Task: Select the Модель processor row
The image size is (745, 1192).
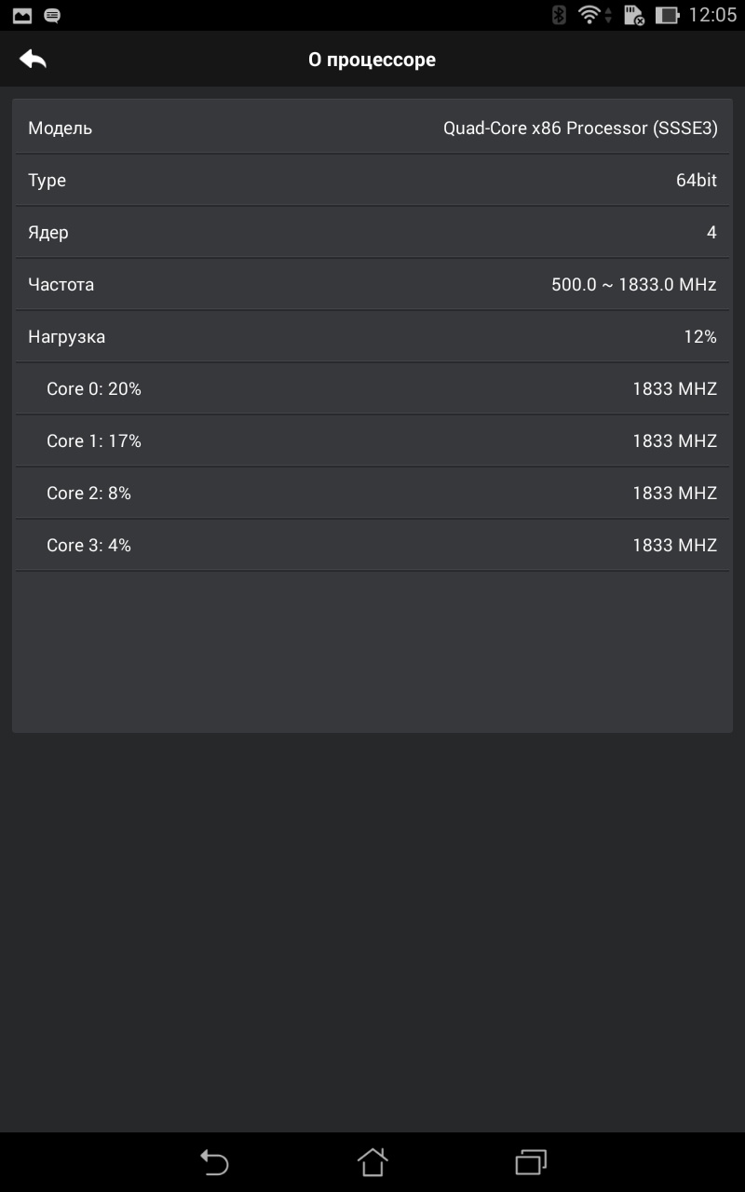Action: point(372,128)
